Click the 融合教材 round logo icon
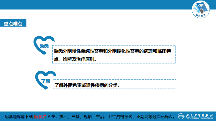 click(x=201, y=9)
